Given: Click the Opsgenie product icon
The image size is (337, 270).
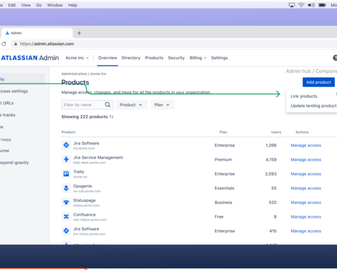Looking at the screenshot, I should (x=66, y=188).
